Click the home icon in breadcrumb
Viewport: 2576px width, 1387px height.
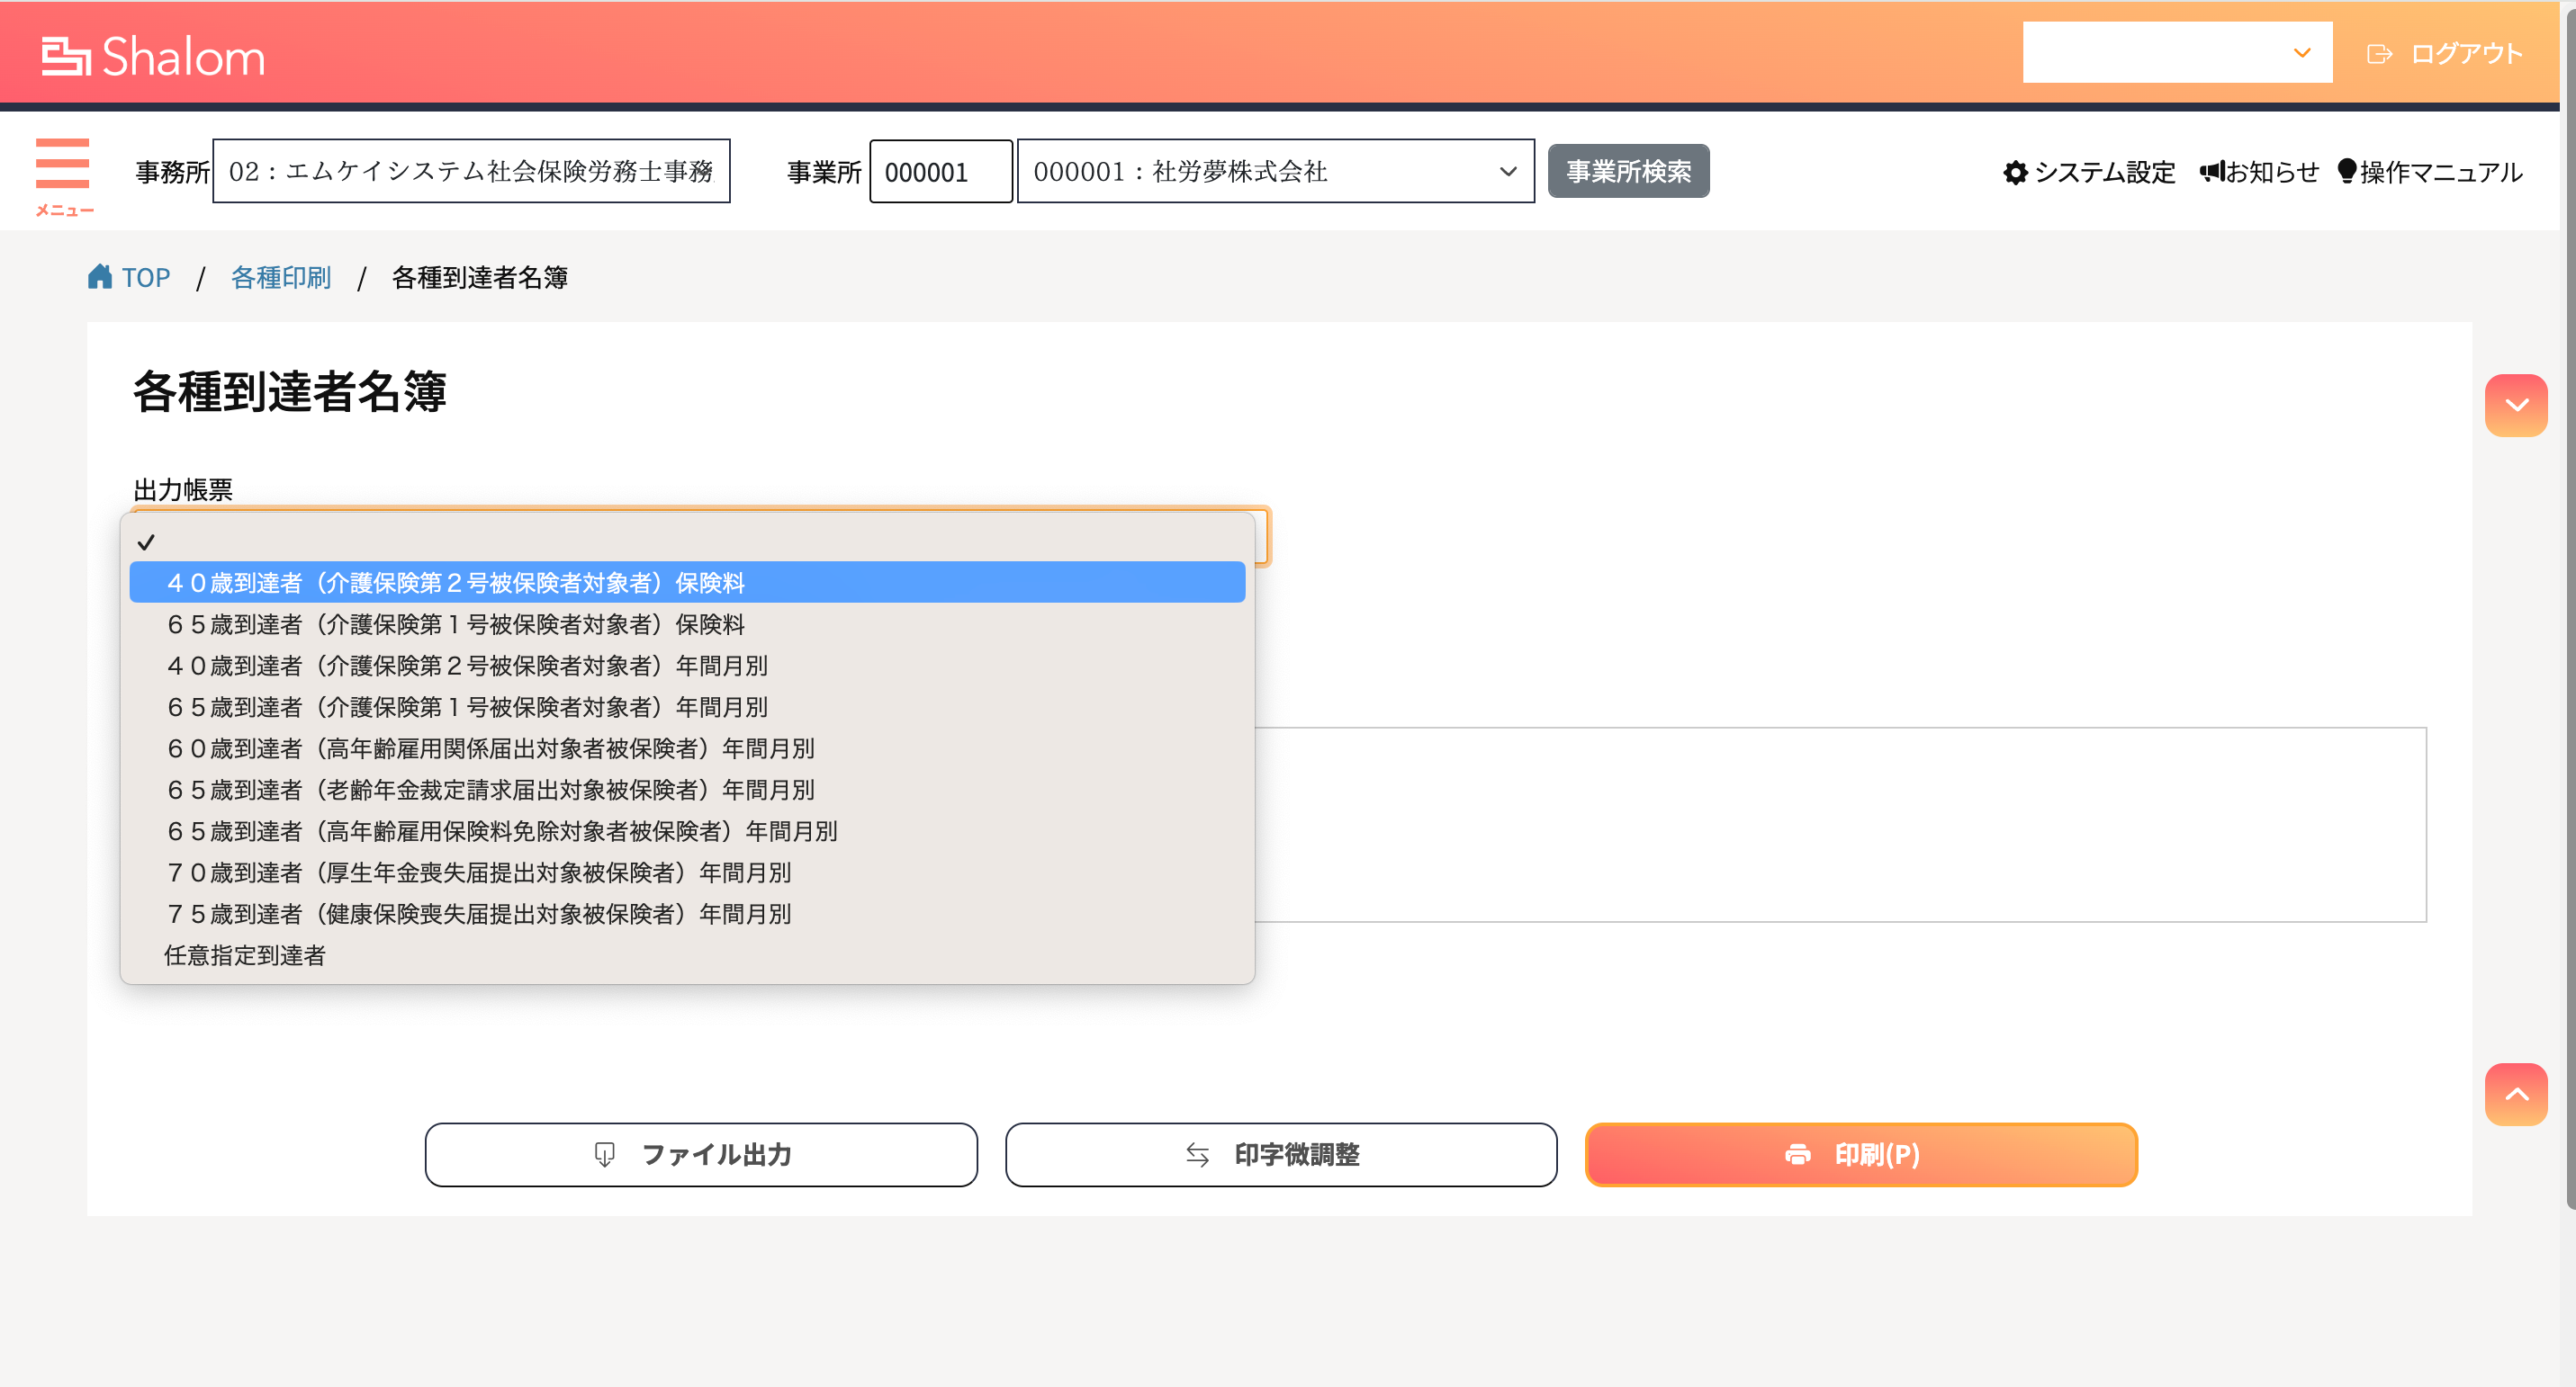[99, 276]
